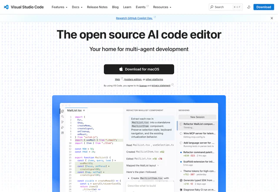Viewport: 278px width, 192px height.
Task: Click The open source AI code editor heading
Action: point(139,35)
